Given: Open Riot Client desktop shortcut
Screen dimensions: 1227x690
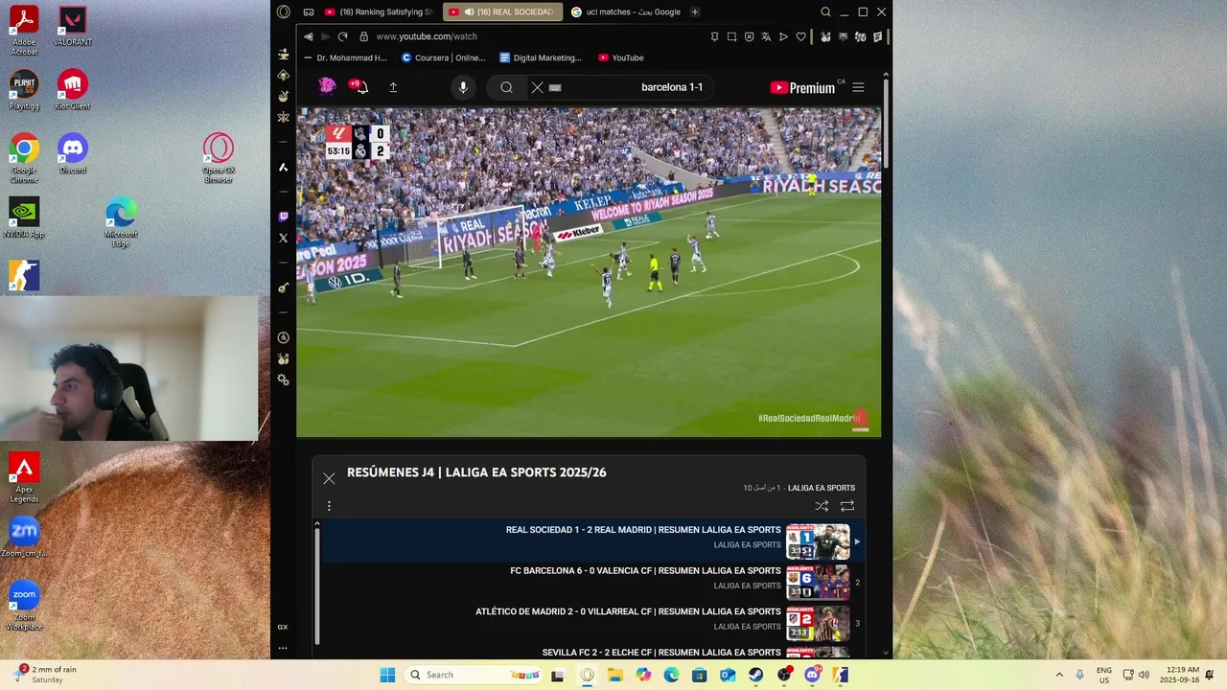Looking at the screenshot, I should (72, 89).
